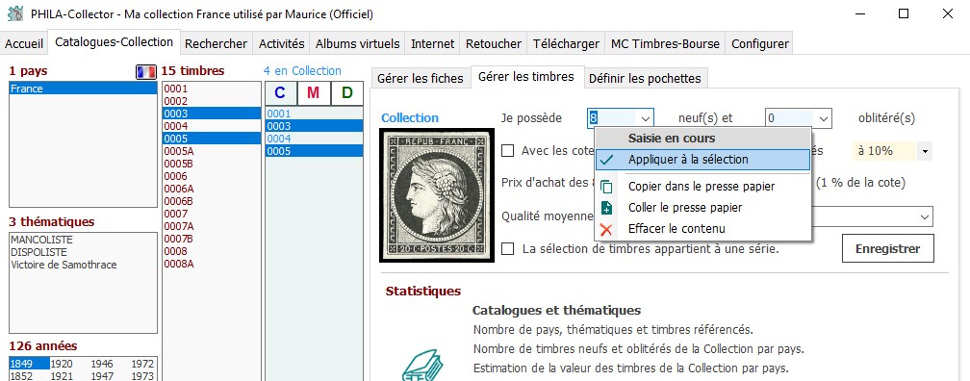Image resolution: width=970 pixels, height=381 pixels.
Task: Select stamp 0006 in timbres list
Action: tap(212, 177)
